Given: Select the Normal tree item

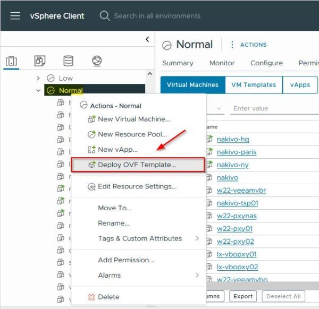Looking at the screenshot, I should (95, 90).
